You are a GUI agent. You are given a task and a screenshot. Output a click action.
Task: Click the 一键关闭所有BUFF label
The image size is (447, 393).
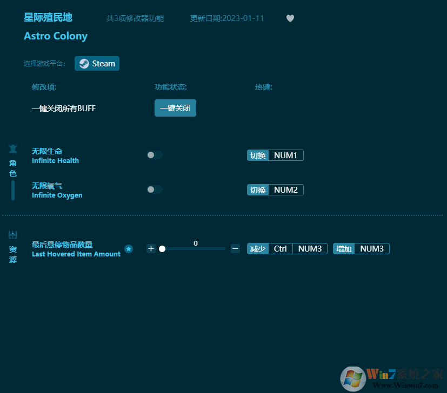point(64,109)
